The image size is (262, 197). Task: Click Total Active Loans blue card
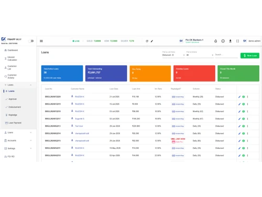coord(62,74)
